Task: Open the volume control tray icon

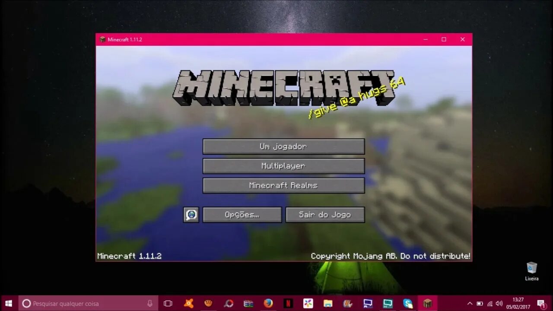Action: coord(499,304)
